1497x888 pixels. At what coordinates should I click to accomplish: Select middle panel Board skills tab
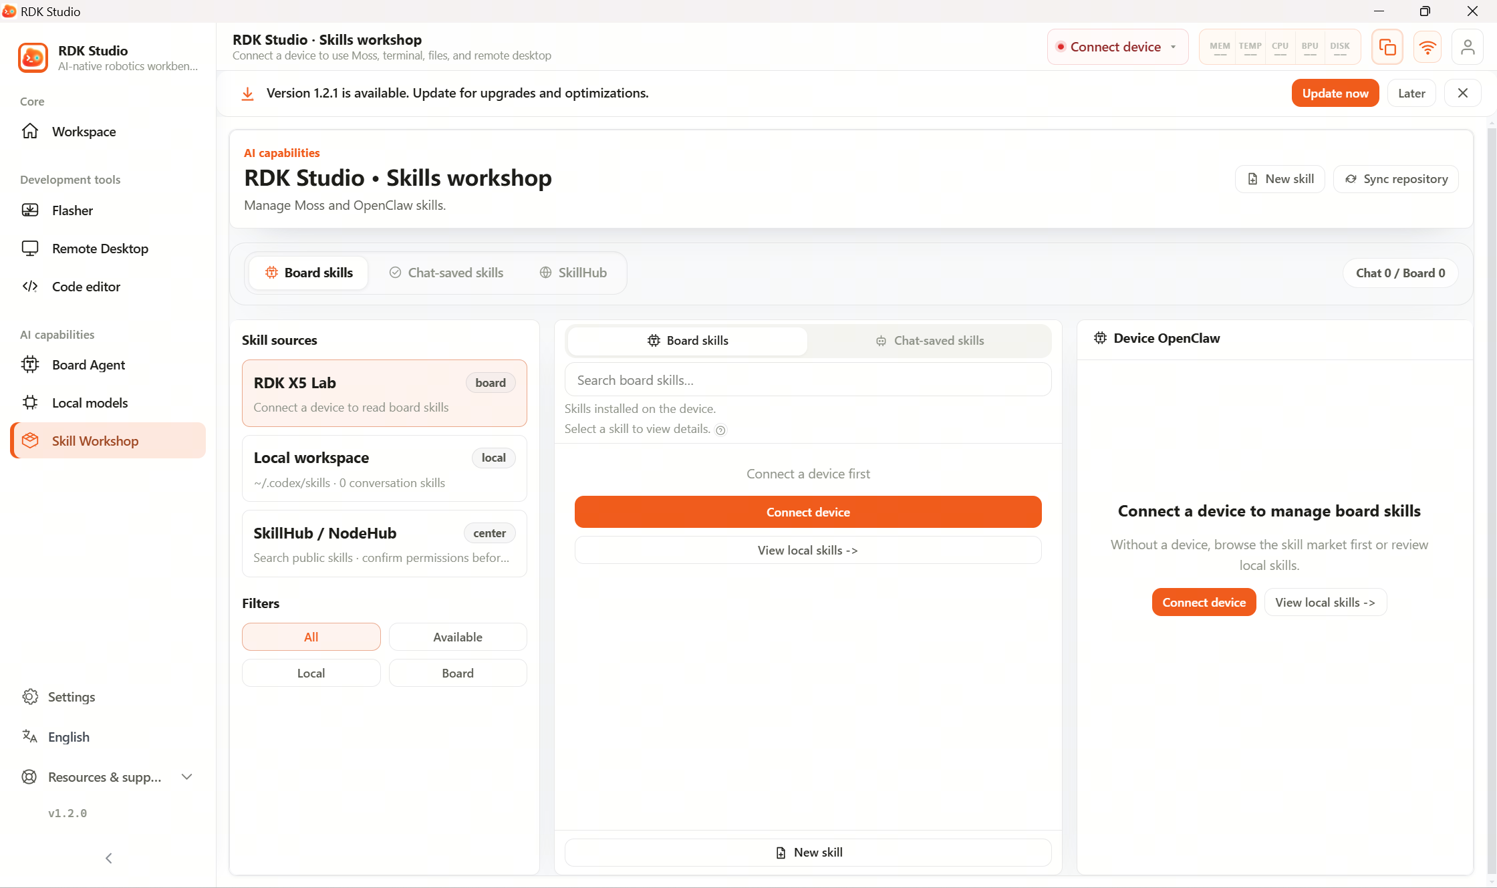tap(688, 341)
